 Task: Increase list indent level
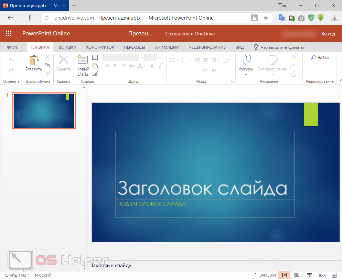pos(205,60)
